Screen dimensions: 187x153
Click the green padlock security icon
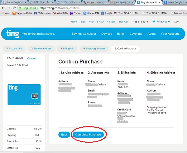(x=20, y=8)
